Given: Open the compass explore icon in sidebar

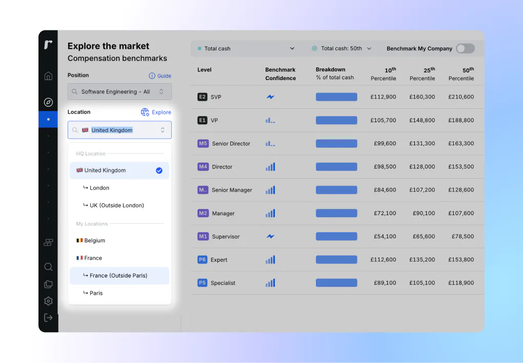Looking at the screenshot, I should pos(48,102).
